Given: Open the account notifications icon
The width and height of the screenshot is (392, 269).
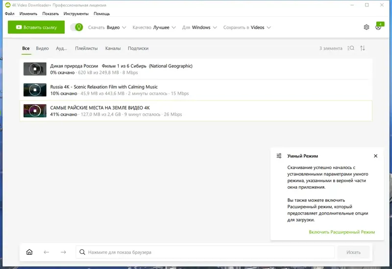Looking at the screenshot, I should tap(378, 27).
